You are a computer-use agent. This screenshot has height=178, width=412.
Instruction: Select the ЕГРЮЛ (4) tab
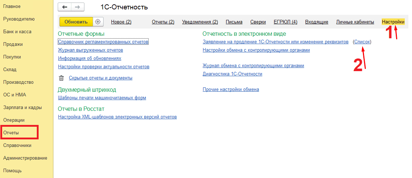285,22
